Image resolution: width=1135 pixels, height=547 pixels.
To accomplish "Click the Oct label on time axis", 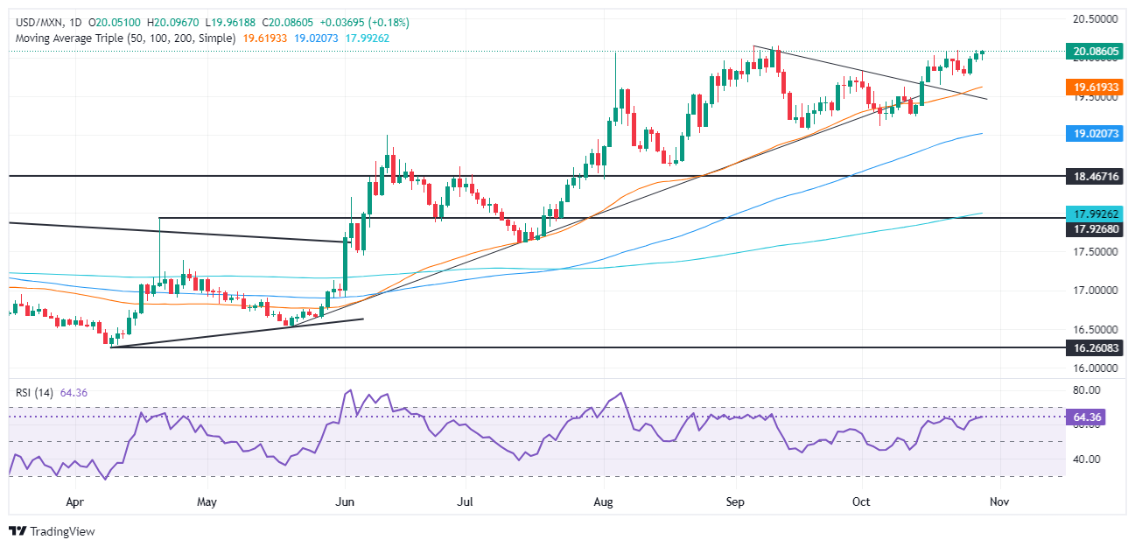I will [862, 501].
